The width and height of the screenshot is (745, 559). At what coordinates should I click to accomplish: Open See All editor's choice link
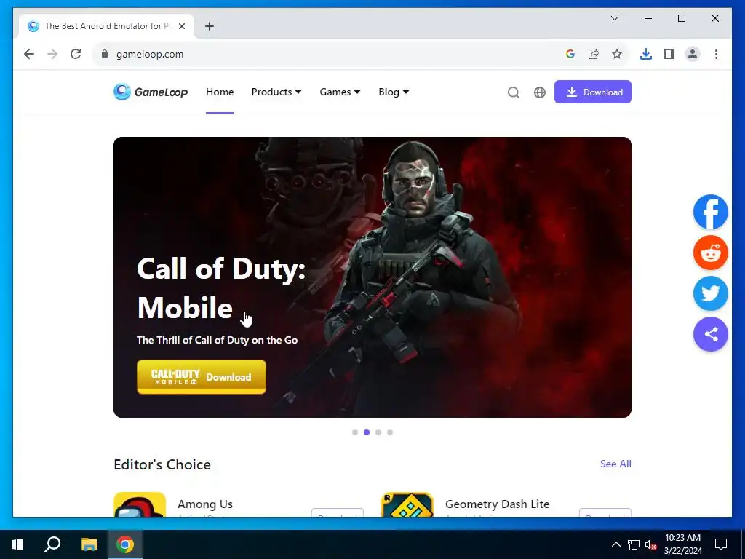pyautogui.click(x=615, y=464)
